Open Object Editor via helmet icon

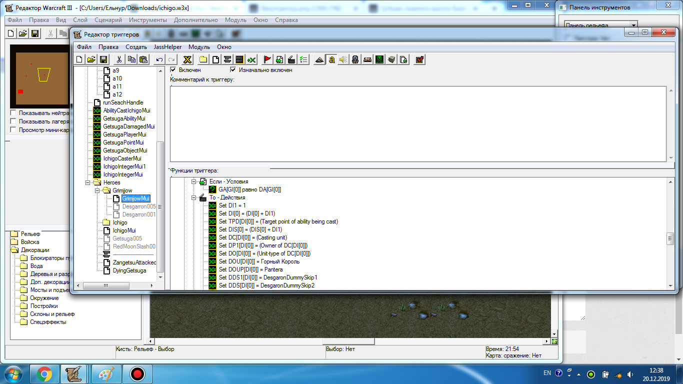(355, 59)
